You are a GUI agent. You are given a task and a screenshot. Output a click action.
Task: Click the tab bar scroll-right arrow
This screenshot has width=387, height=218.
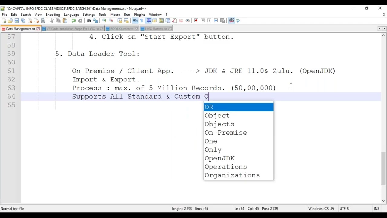384,28
